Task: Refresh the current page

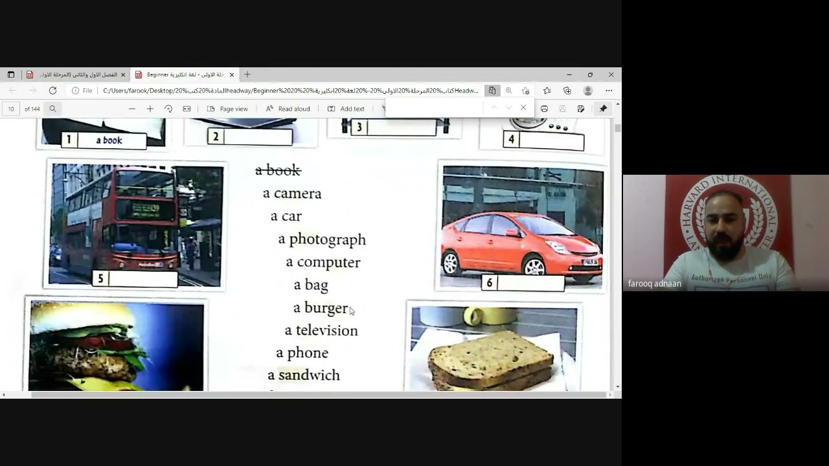Action: (x=52, y=91)
